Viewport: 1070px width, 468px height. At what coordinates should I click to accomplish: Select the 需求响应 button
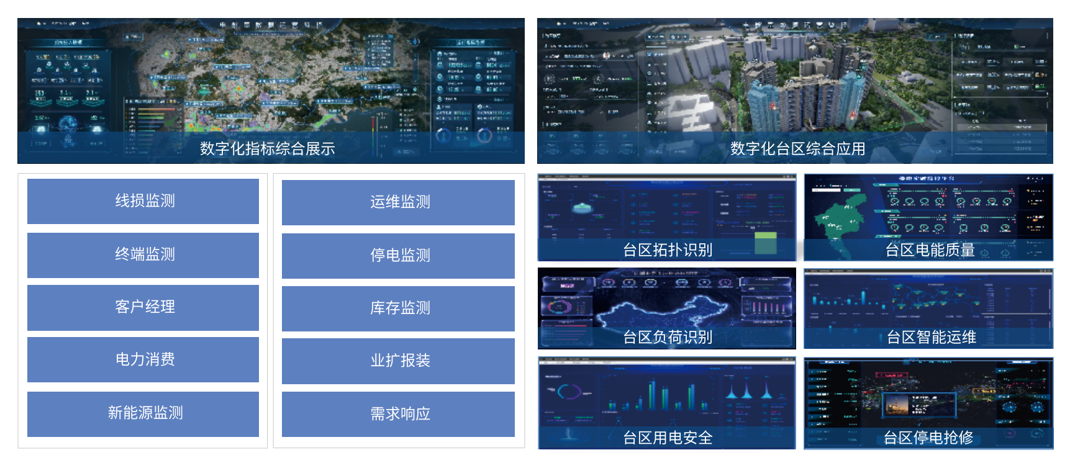pyautogui.click(x=398, y=414)
